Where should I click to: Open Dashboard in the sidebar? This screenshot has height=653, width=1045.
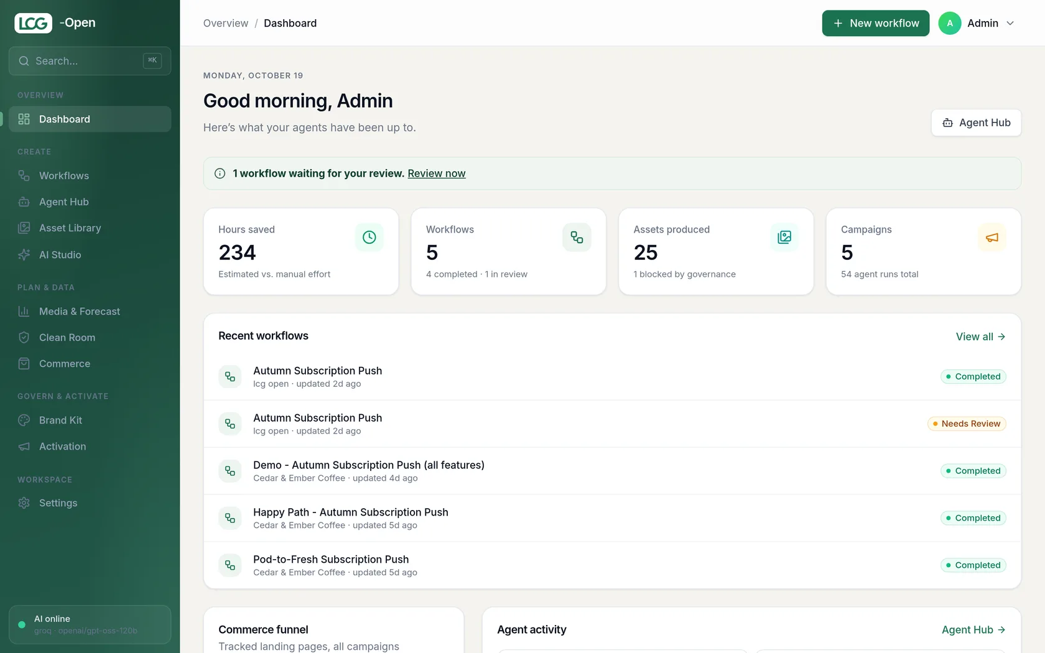90,119
